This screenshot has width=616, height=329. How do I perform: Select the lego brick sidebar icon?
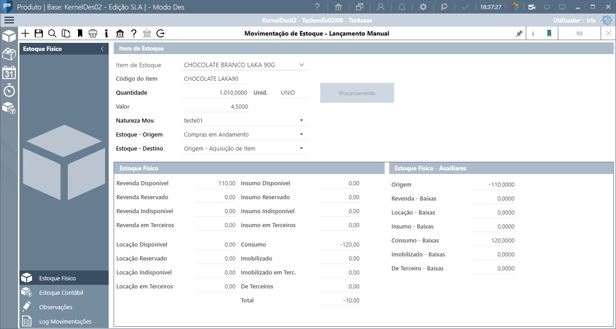click(9, 54)
